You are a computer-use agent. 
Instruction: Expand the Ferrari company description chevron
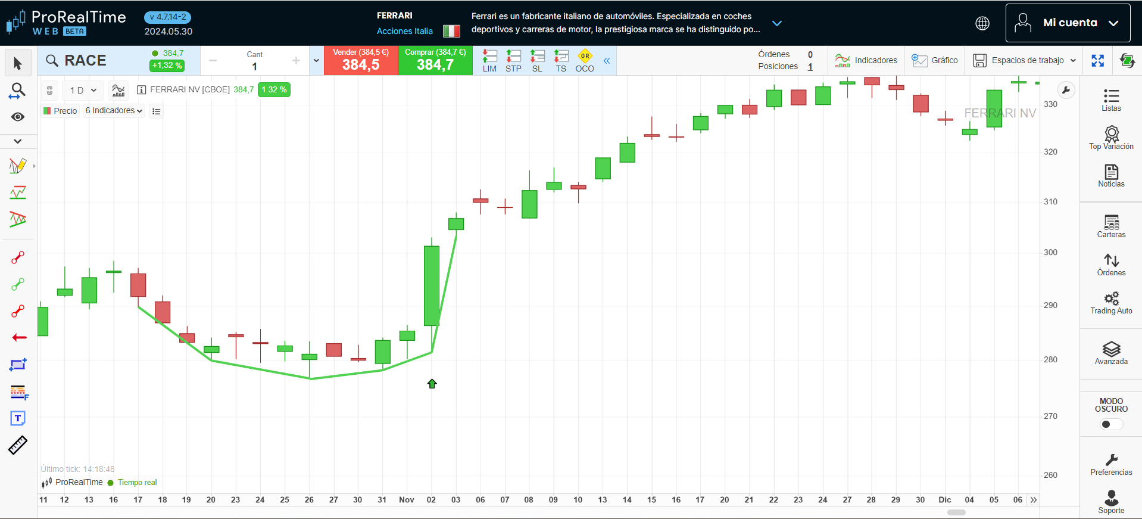(x=776, y=23)
